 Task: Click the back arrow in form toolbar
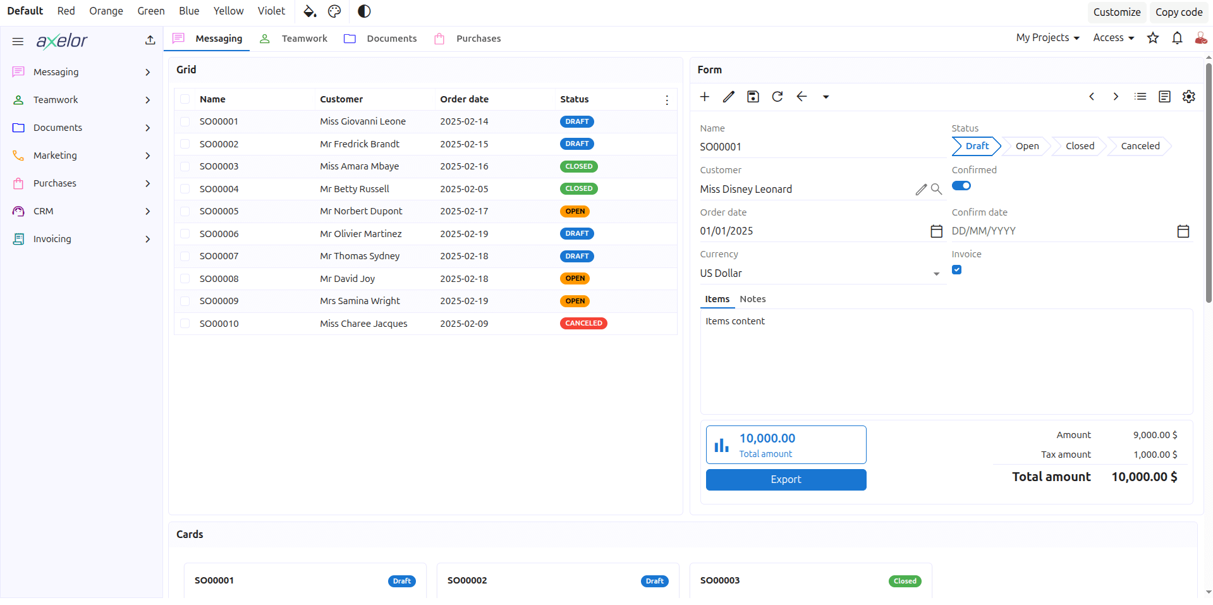(802, 97)
